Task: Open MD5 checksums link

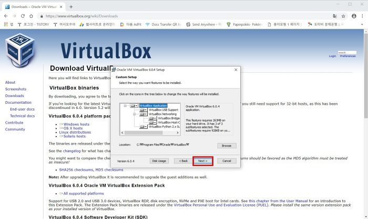Action: click(109, 170)
